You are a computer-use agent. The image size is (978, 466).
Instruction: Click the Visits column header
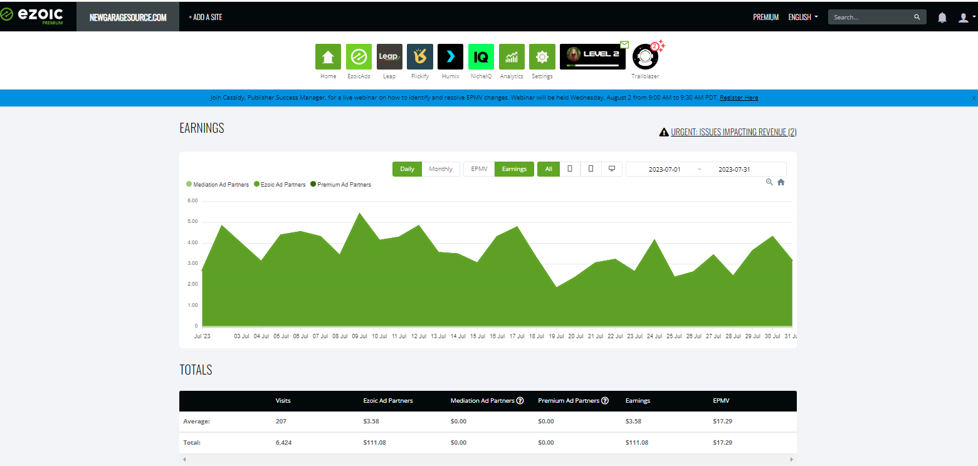[283, 401]
